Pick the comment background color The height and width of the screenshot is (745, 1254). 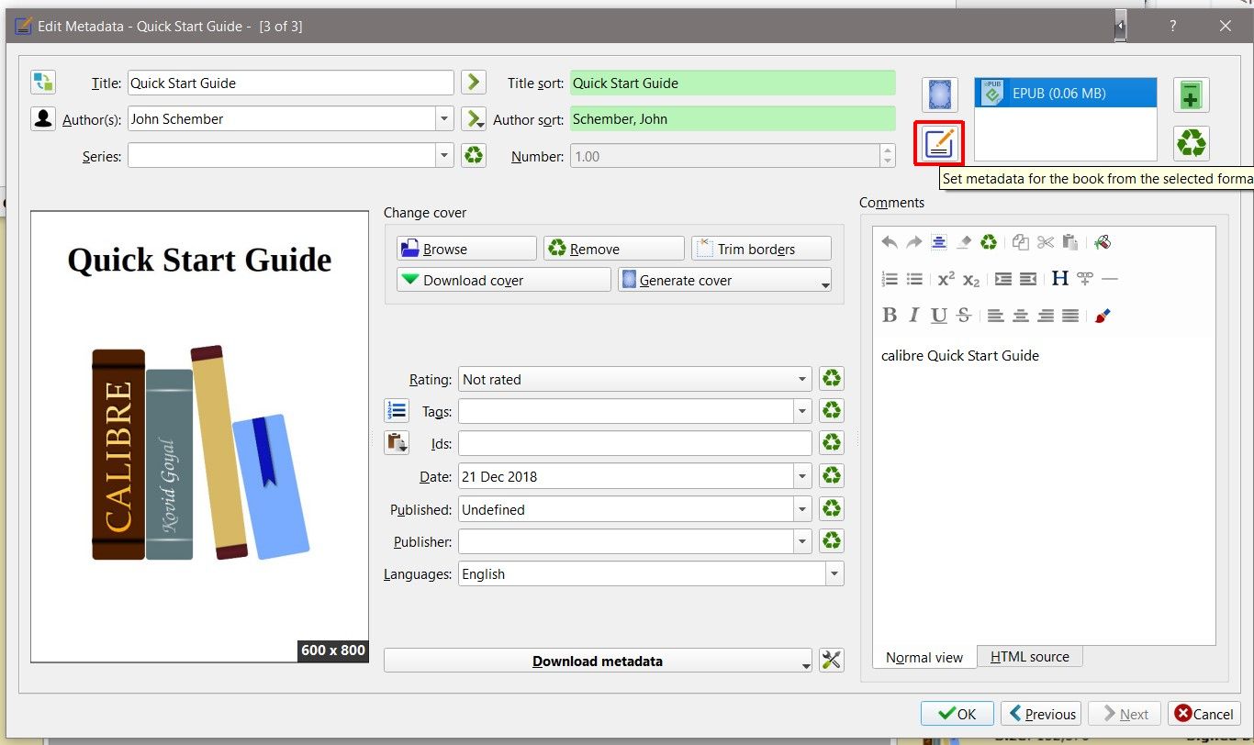click(1103, 242)
